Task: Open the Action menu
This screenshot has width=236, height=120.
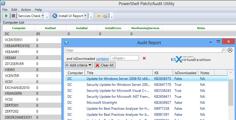Action: point(26,10)
